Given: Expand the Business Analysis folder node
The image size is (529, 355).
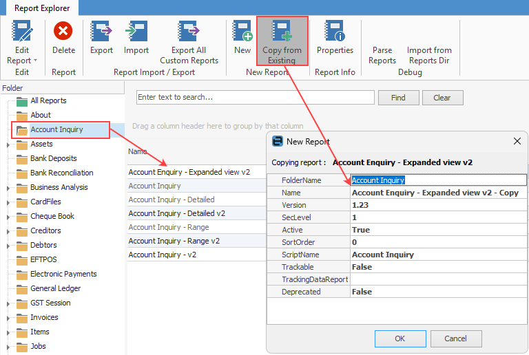Looking at the screenshot, I should 8,188.
